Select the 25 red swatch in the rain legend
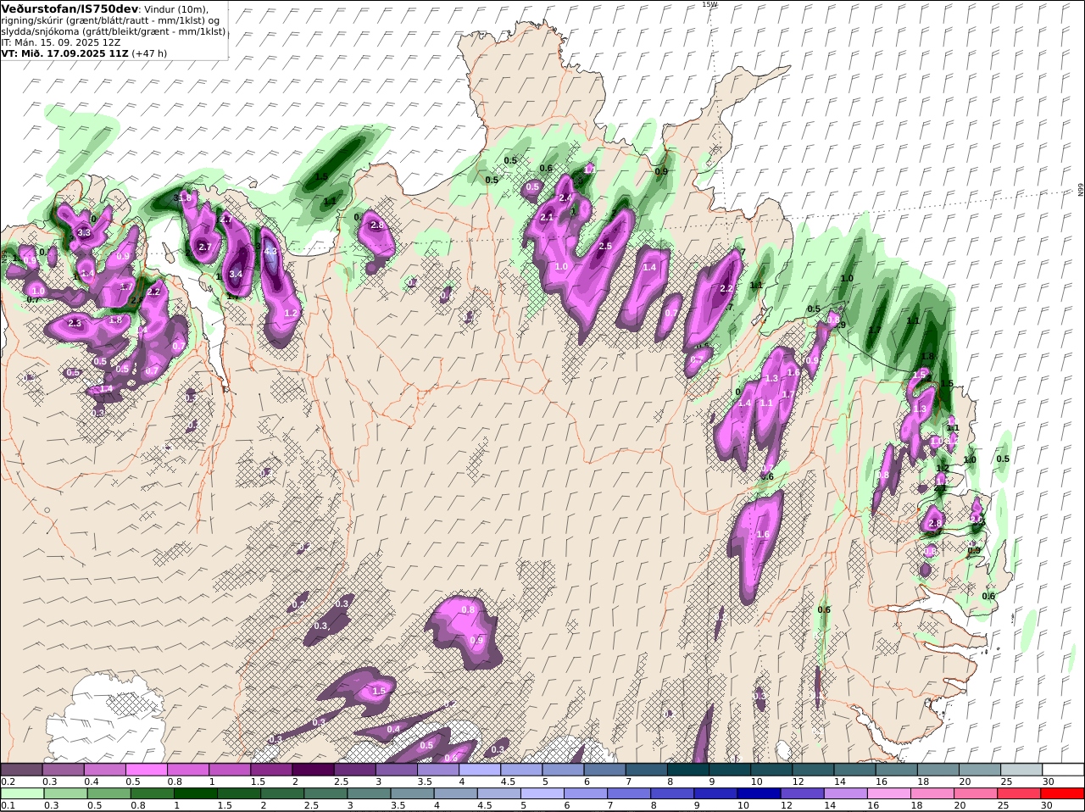Screen dimensions: 1085x812 pyautogui.click(x=1018, y=793)
